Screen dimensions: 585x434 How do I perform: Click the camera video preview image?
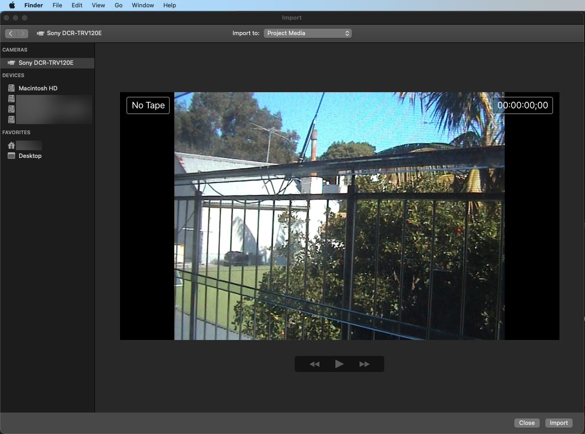[339, 216]
